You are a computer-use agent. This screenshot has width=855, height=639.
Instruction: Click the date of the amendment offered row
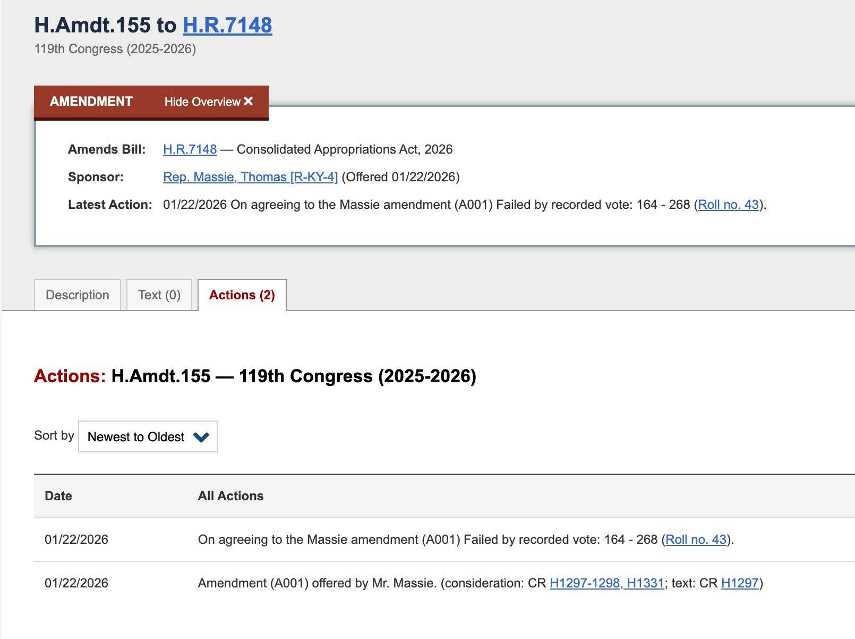76,583
